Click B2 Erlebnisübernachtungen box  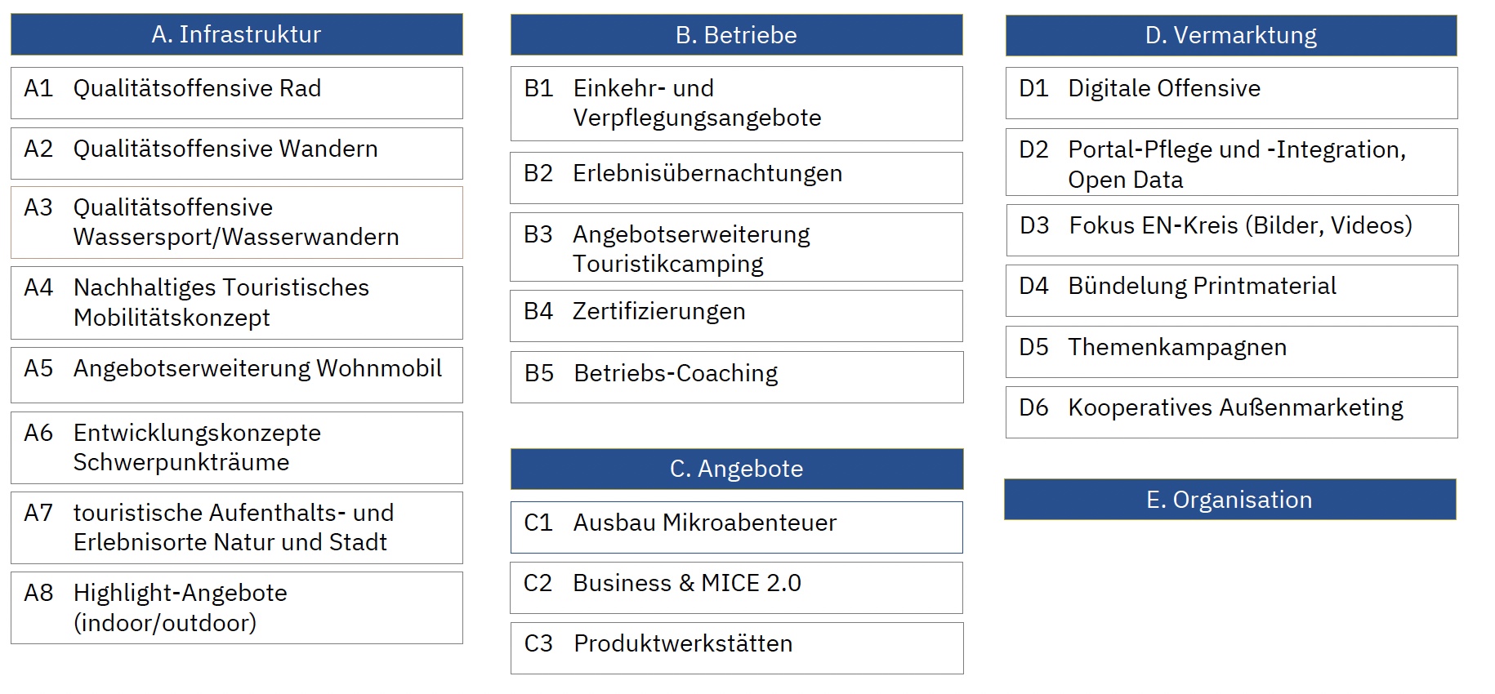point(737,178)
